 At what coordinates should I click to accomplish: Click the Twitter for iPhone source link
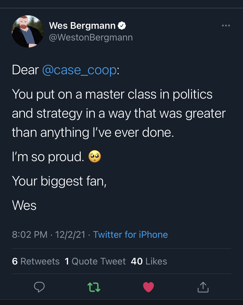130,235
